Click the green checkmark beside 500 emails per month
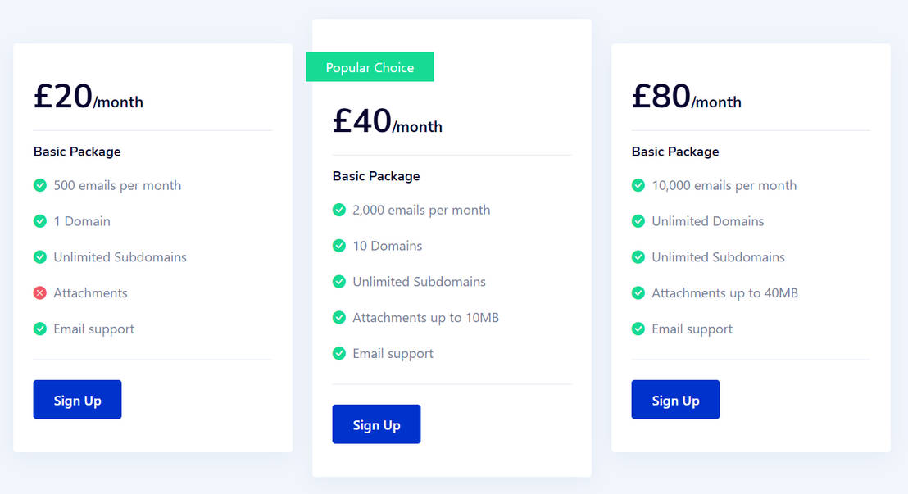 (x=39, y=185)
